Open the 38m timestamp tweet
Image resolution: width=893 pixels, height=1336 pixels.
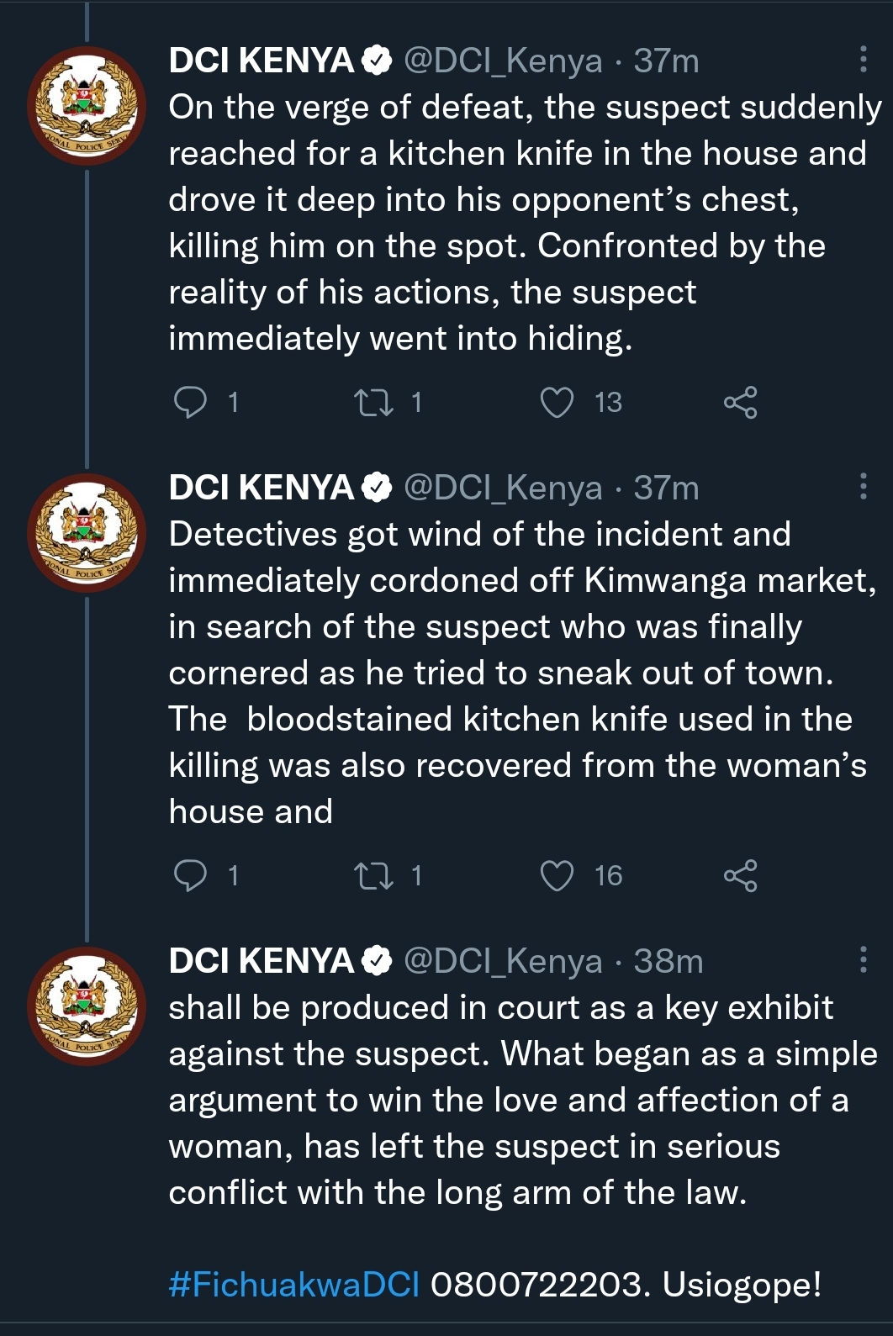tap(668, 961)
